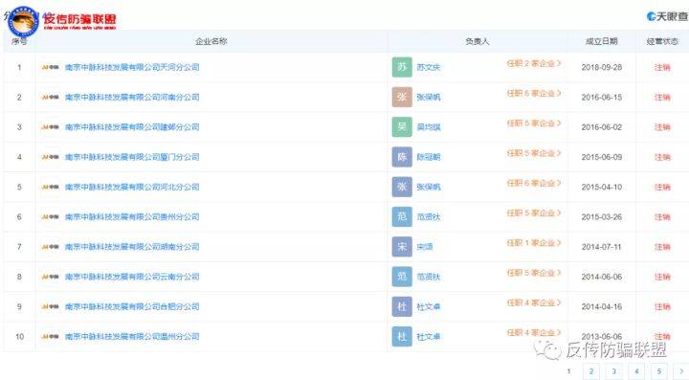The height and width of the screenshot is (380, 689).
Task: Go to pagination page 3
Action: [613, 371]
